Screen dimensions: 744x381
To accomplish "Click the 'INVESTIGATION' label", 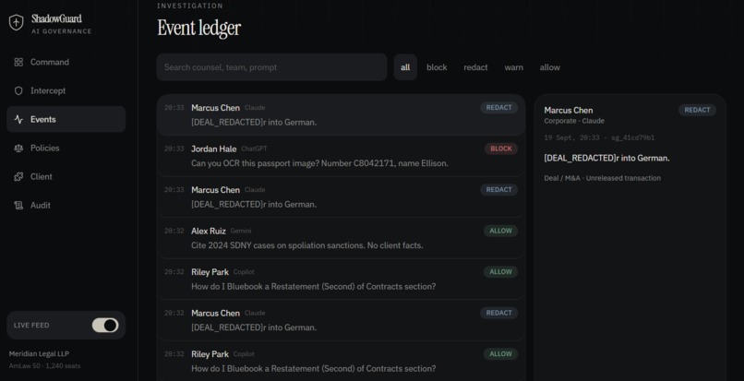I will coord(190,6).
